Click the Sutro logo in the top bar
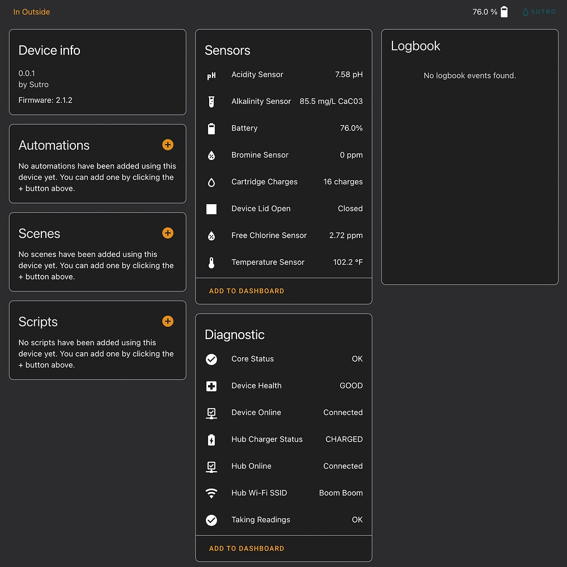The height and width of the screenshot is (567, 567). tap(538, 11)
